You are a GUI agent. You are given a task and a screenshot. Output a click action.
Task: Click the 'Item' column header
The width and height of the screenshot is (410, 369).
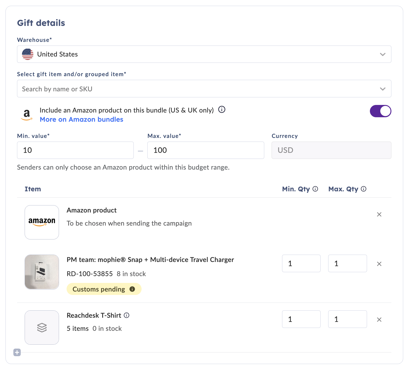[33, 189]
